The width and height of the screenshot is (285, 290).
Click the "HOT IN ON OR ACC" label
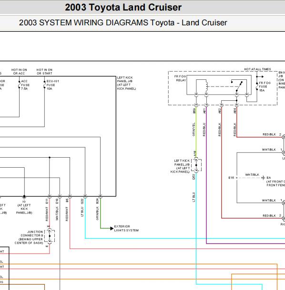click(19, 72)
